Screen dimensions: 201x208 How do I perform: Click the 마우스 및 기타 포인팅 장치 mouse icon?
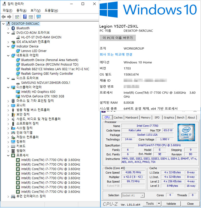tap(13, 101)
